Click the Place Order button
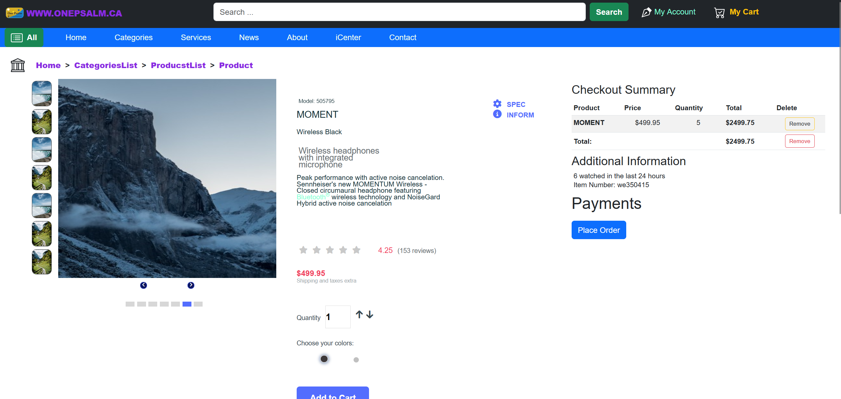This screenshot has height=399, width=841. (599, 230)
